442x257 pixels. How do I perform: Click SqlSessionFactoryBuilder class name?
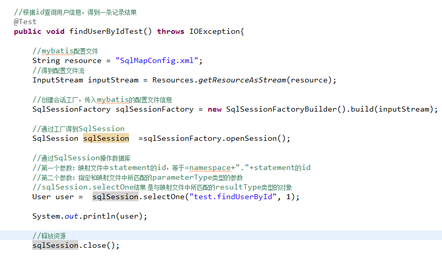(282, 109)
